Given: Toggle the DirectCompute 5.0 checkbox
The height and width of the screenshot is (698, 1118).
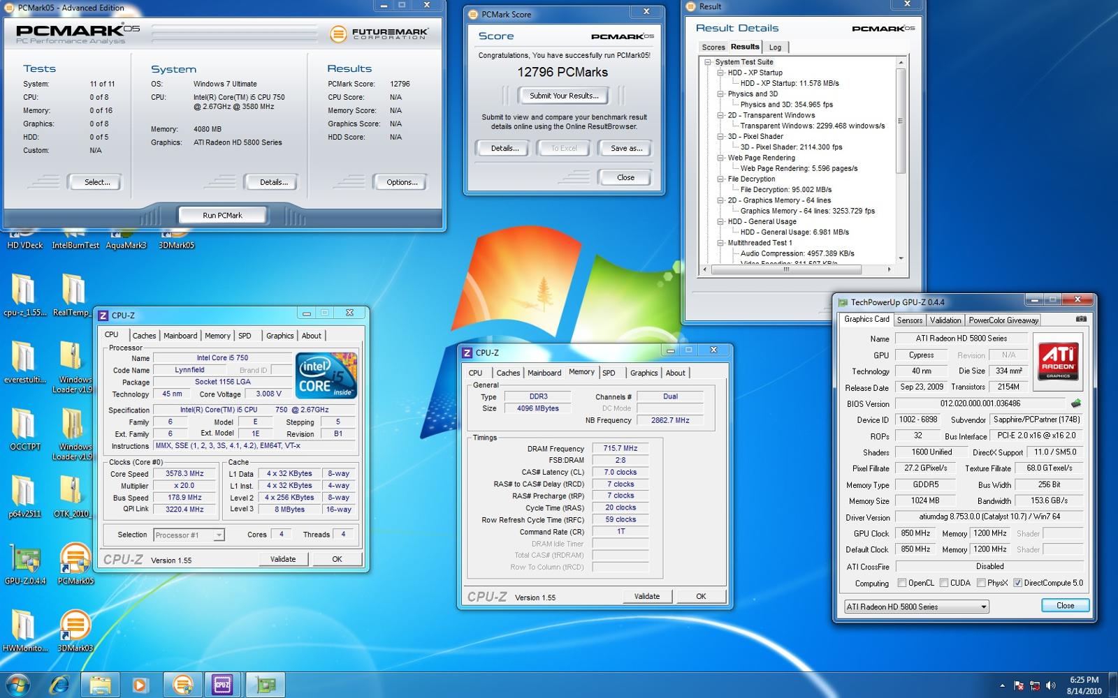Looking at the screenshot, I should click(x=1017, y=583).
